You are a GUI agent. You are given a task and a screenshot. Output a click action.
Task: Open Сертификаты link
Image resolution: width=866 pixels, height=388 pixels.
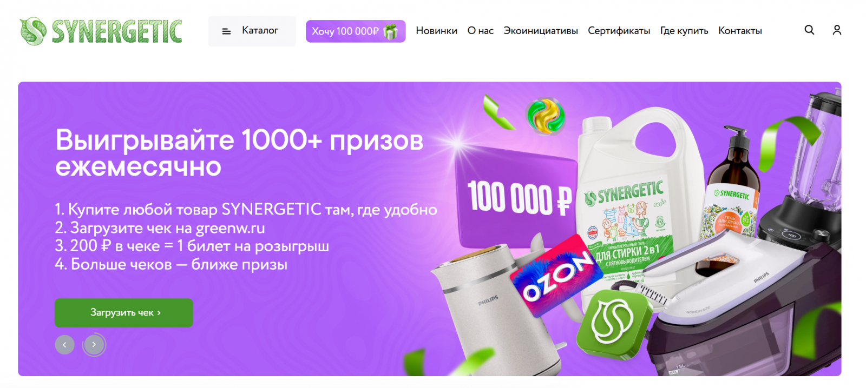pos(619,31)
